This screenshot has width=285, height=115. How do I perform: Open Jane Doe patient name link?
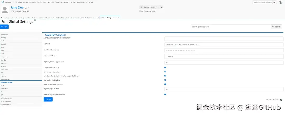(17, 8)
